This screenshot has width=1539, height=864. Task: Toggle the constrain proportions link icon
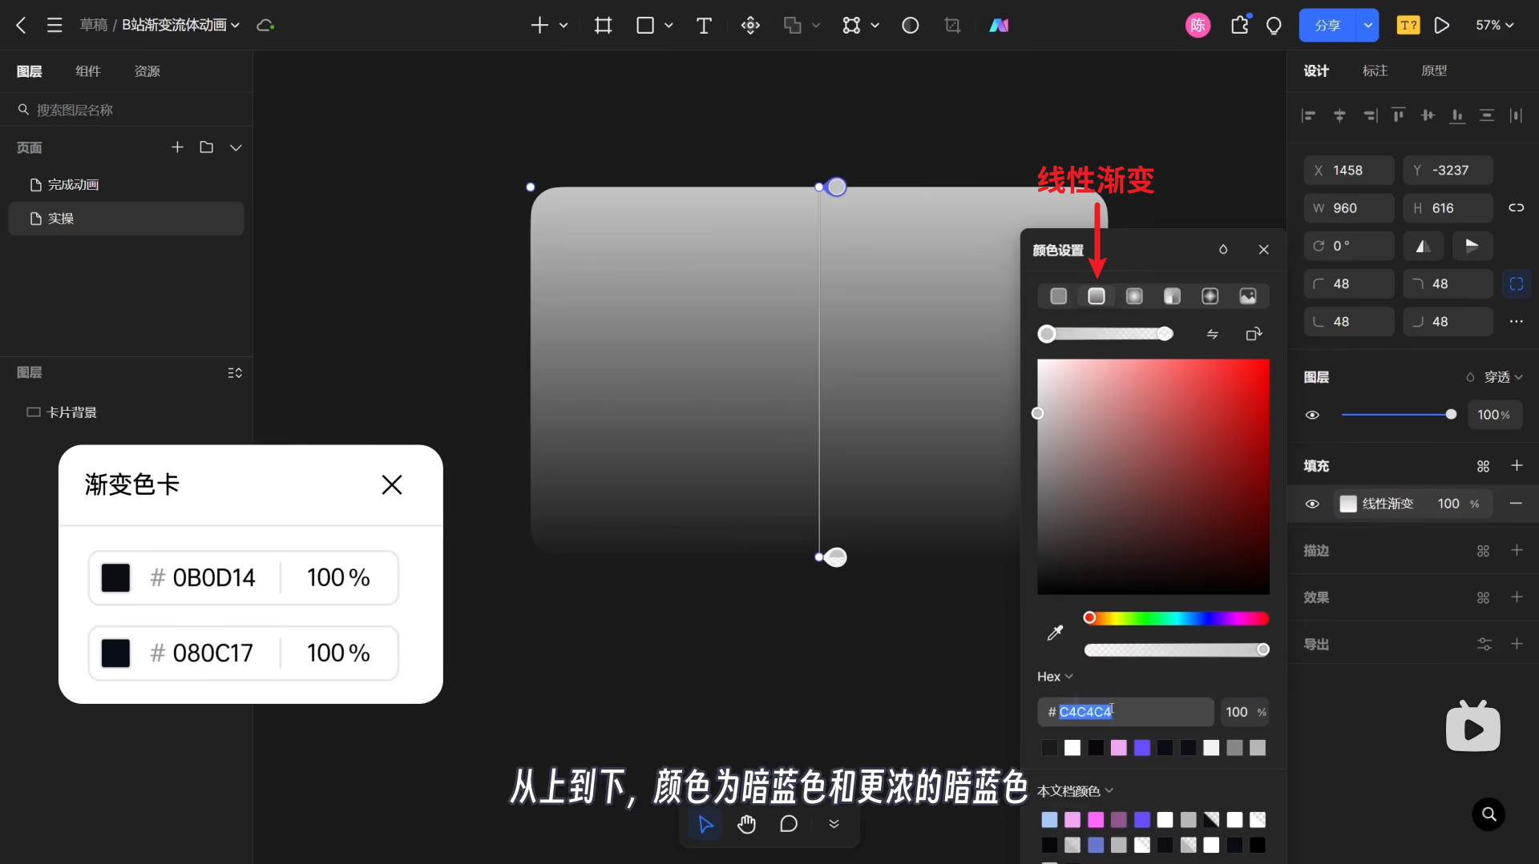(1516, 208)
